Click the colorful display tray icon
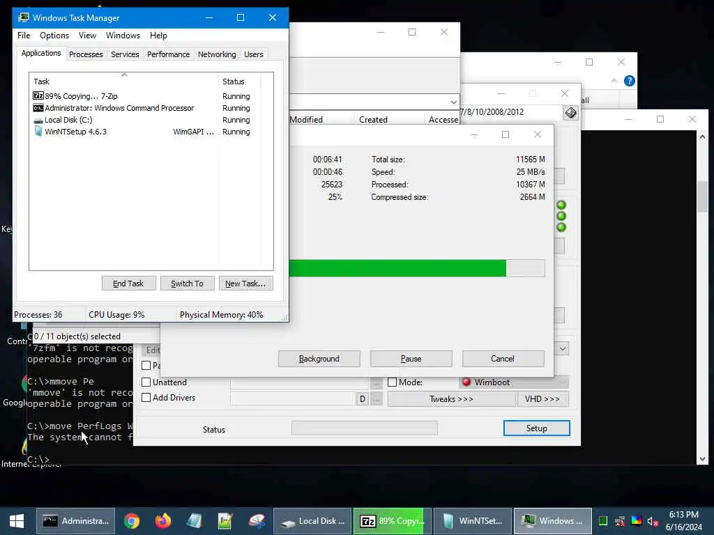This screenshot has width=714, height=535. click(x=637, y=521)
